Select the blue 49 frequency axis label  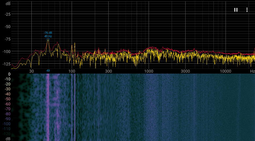(48, 71)
